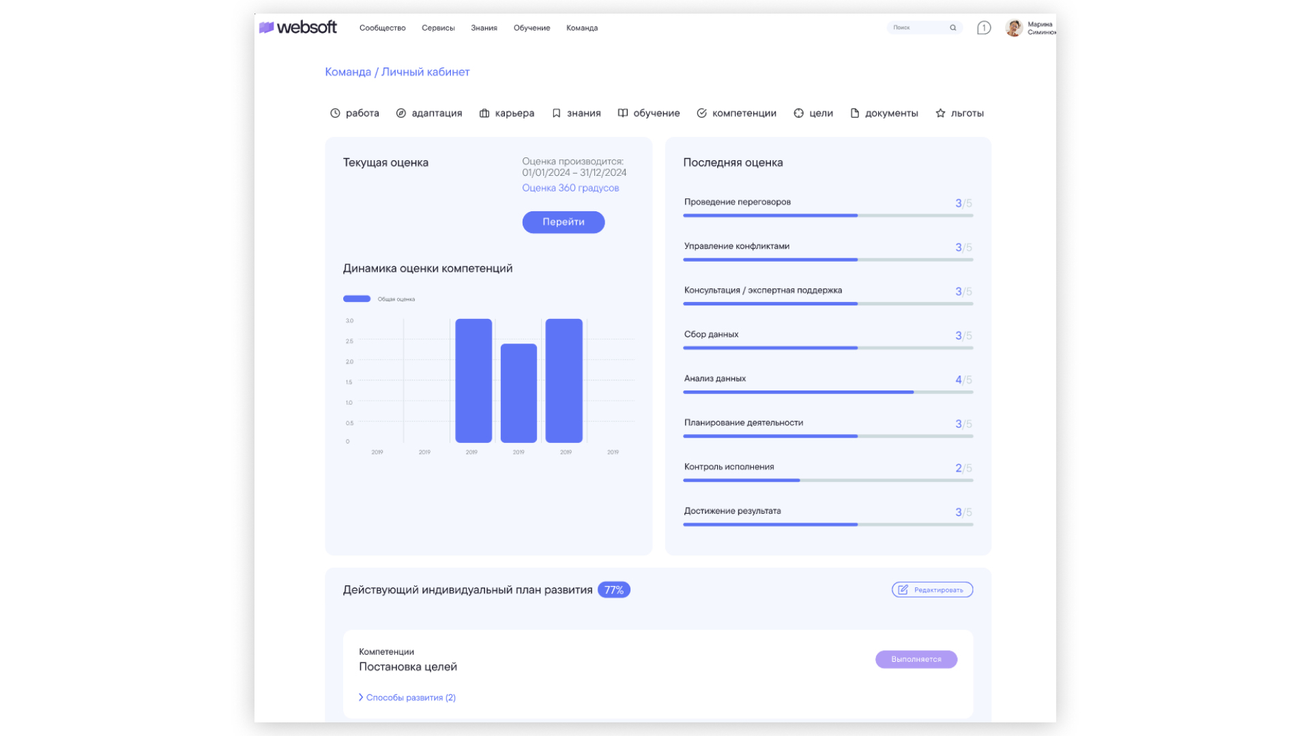
Task: Open the Команда top menu
Action: [x=582, y=28]
